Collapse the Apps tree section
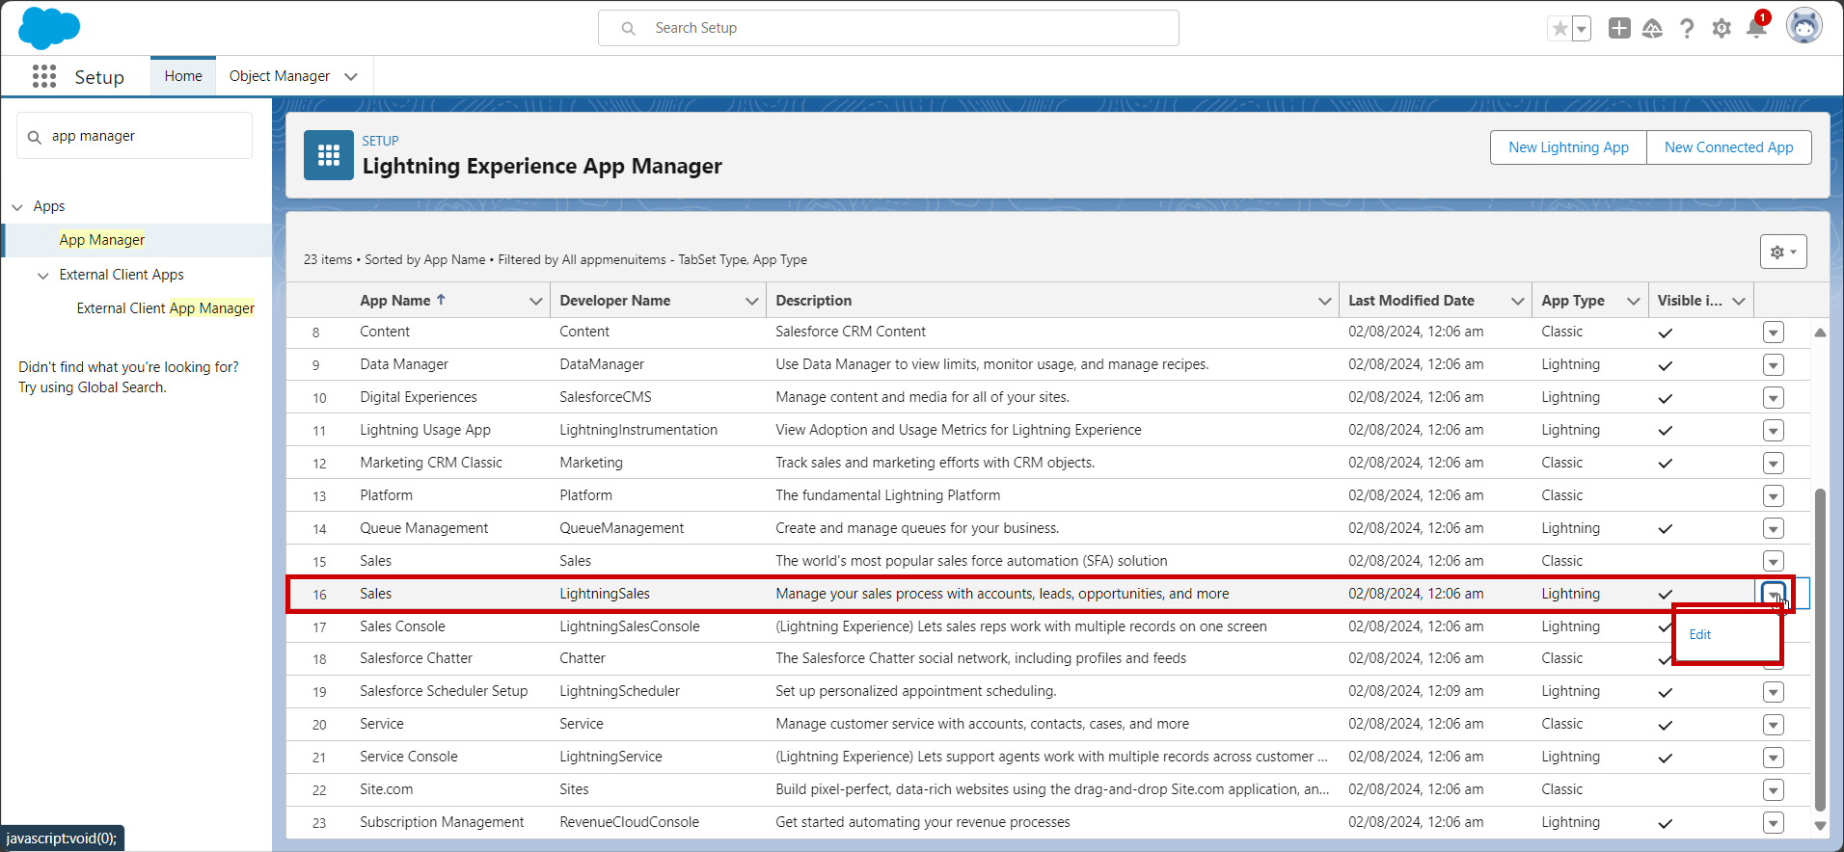 [x=17, y=207]
